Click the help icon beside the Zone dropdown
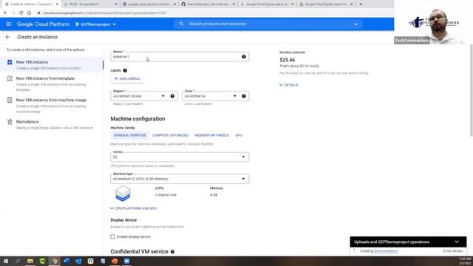Viewport: 473px width, 266px height. click(x=244, y=96)
